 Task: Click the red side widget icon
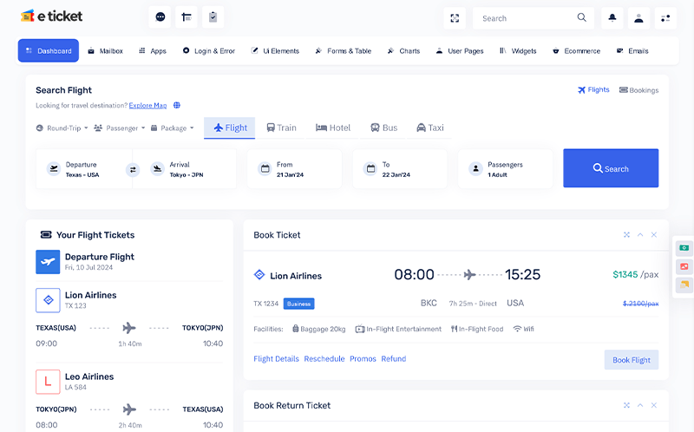tap(684, 266)
